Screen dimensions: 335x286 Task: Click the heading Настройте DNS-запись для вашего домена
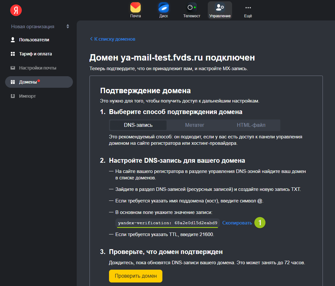tap(177, 160)
